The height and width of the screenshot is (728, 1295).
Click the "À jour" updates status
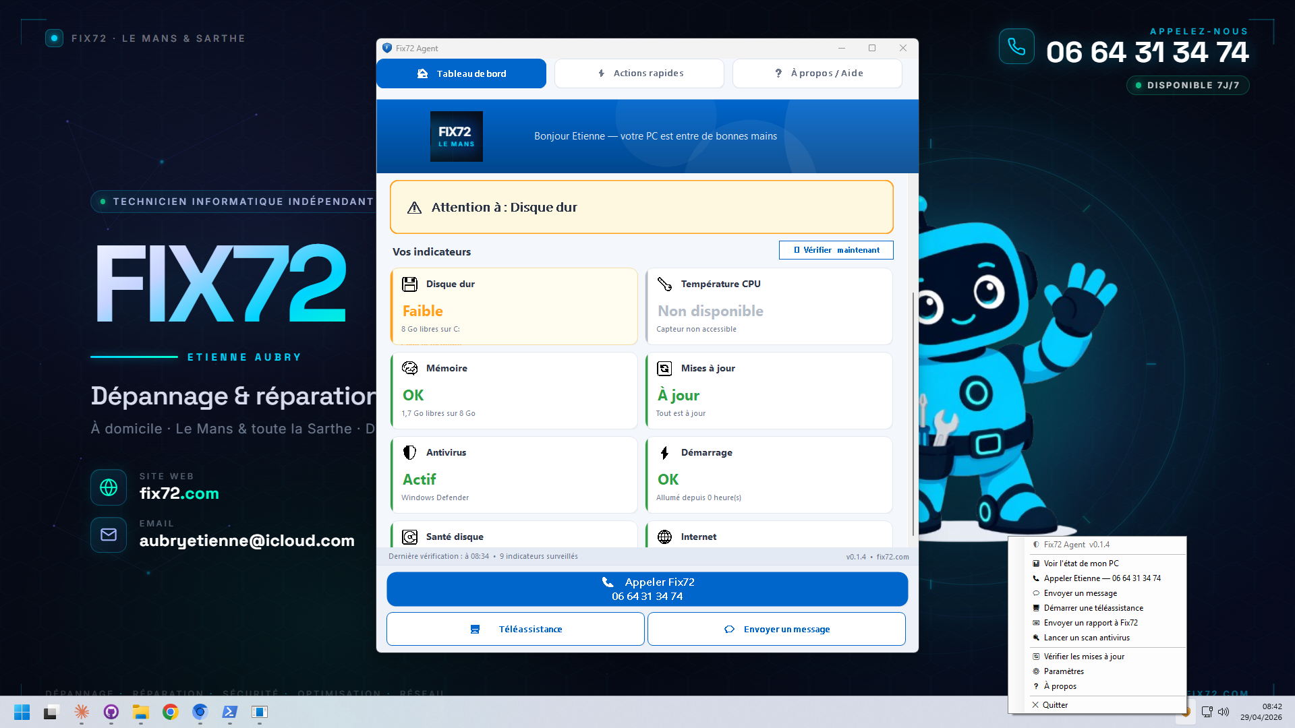point(679,395)
